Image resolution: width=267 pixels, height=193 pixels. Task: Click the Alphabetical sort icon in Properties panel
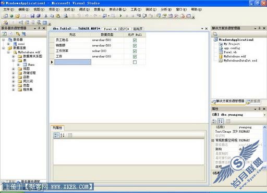point(221,121)
